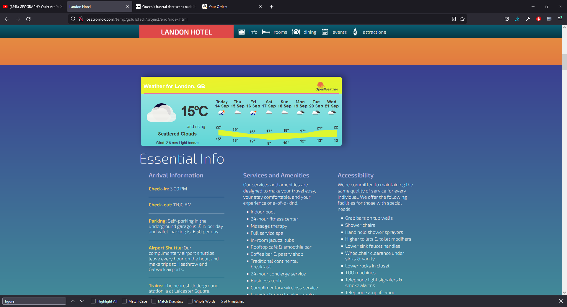The width and height of the screenshot is (567, 307).
Task: Toggle reader view icon in address bar
Action: click(454, 19)
